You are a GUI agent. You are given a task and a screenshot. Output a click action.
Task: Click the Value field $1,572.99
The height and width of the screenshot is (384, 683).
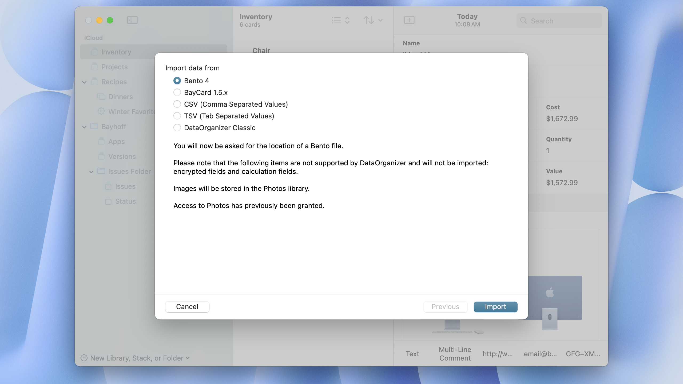562,182
